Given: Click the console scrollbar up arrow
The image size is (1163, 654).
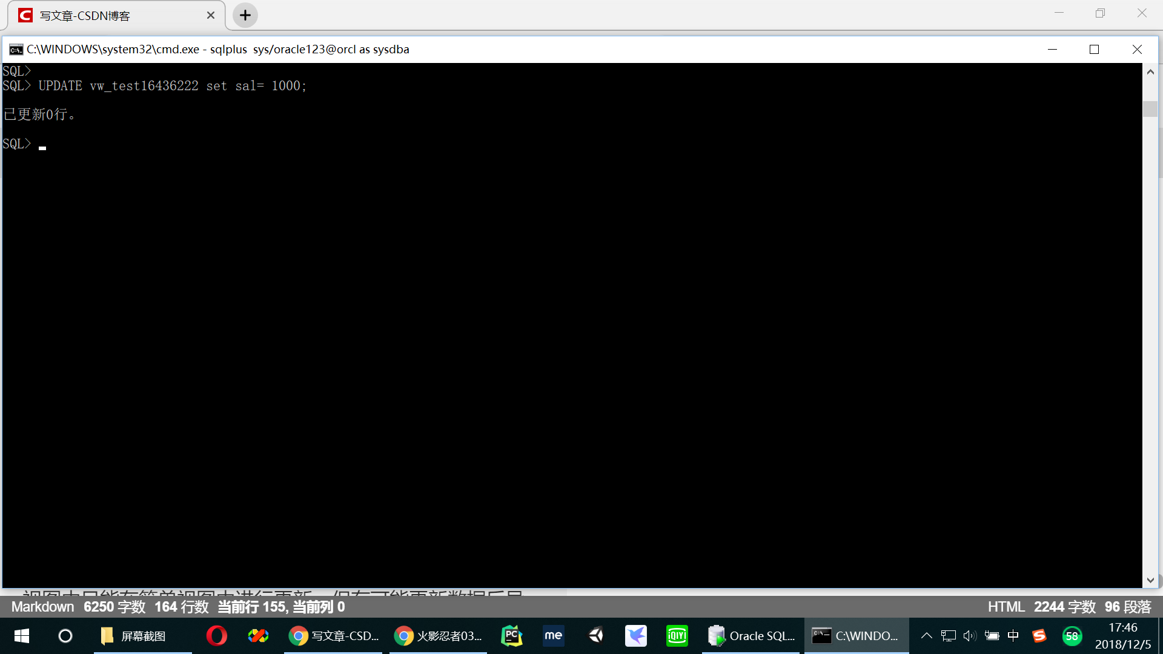Looking at the screenshot, I should (x=1150, y=72).
